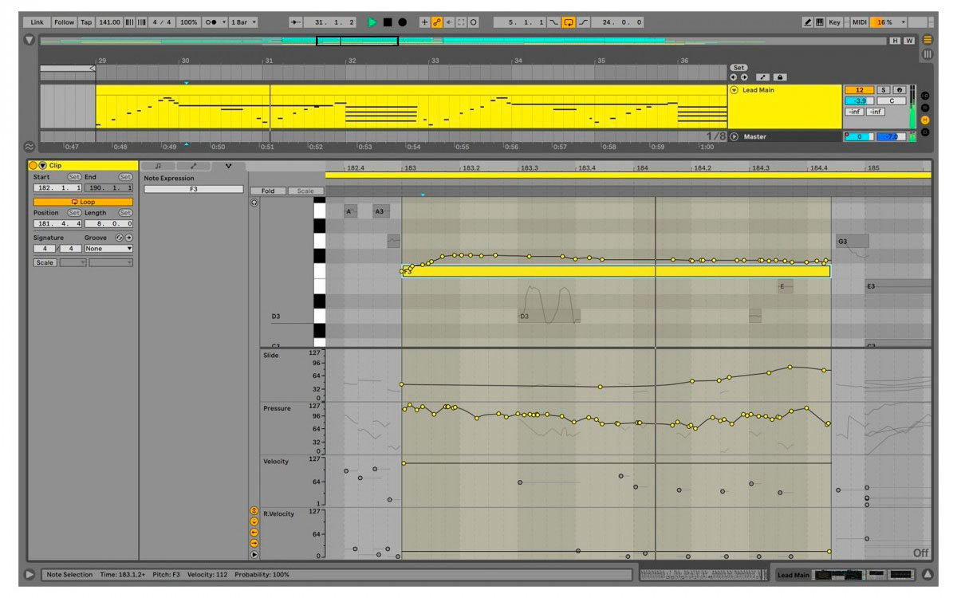Image resolution: width=957 pixels, height=598 pixels.
Task: Switch to the Notes tab in clip view
Action: tap(158, 166)
